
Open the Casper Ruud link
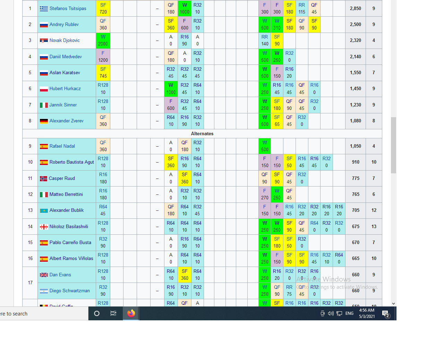[62, 179]
